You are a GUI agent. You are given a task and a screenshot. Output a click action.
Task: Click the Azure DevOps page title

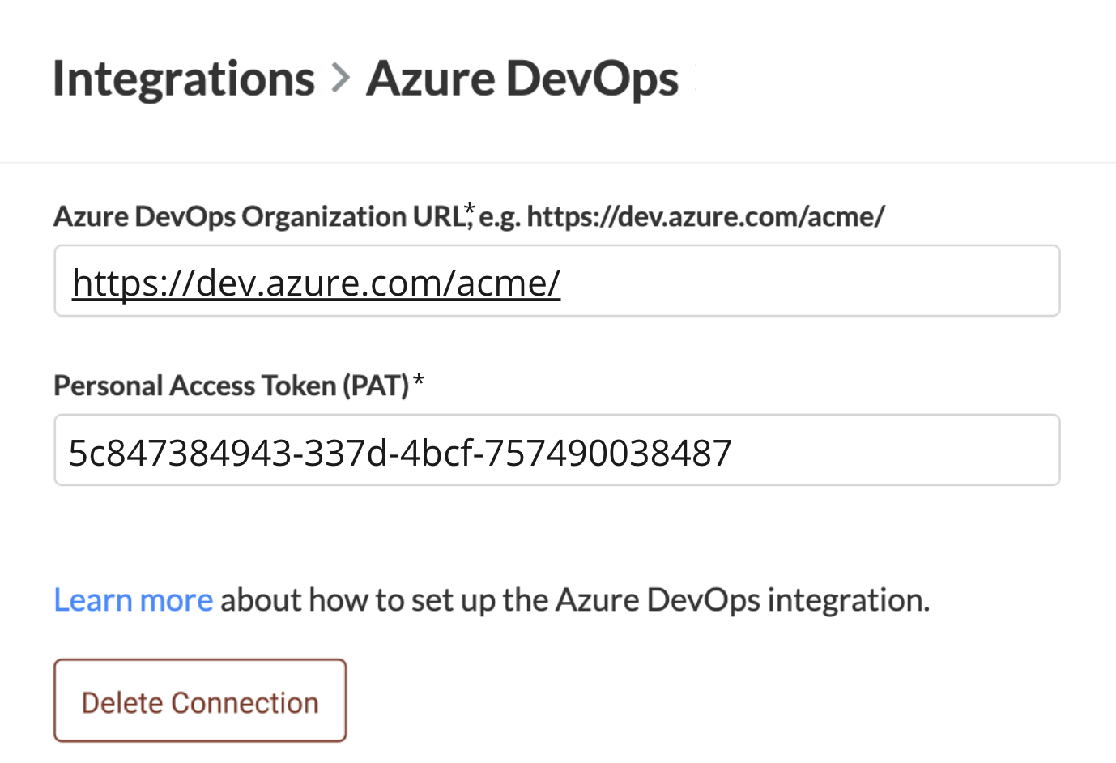point(522,79)
